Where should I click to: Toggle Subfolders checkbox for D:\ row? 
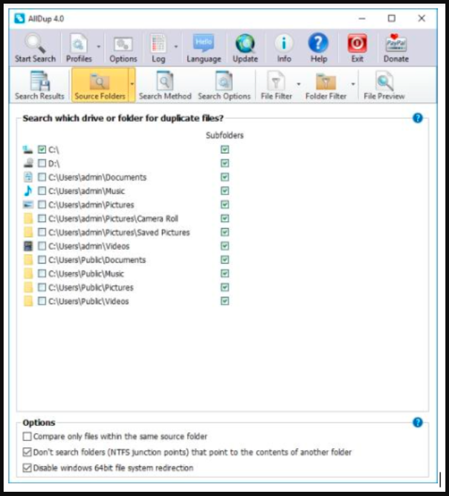click(224, 164)
